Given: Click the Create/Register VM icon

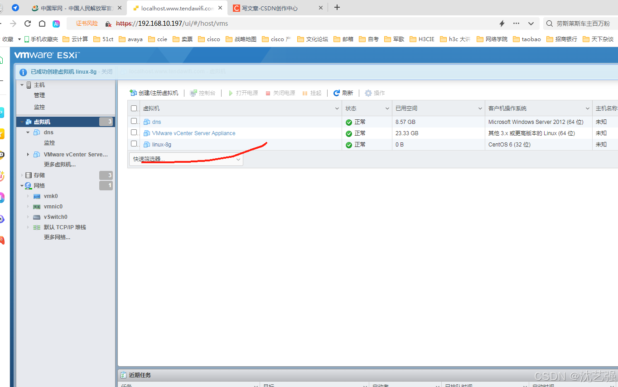Looking at the screenshot, I should pos(133,93).
